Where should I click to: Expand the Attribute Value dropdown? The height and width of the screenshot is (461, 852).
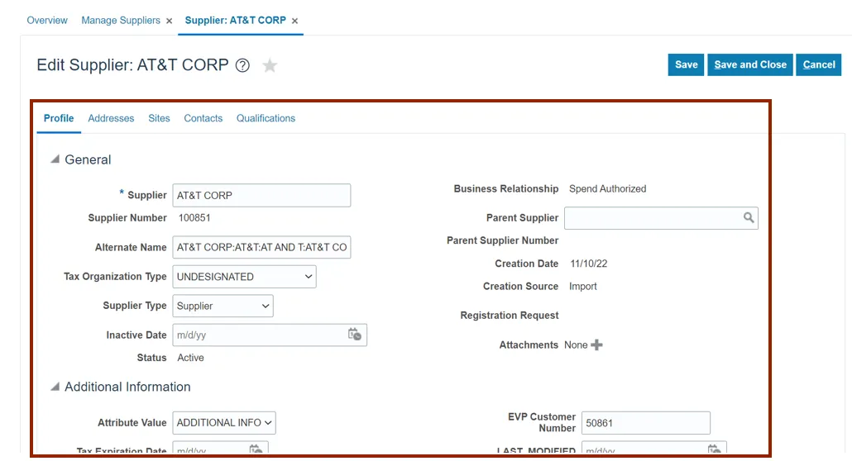(x=224, y=423)
